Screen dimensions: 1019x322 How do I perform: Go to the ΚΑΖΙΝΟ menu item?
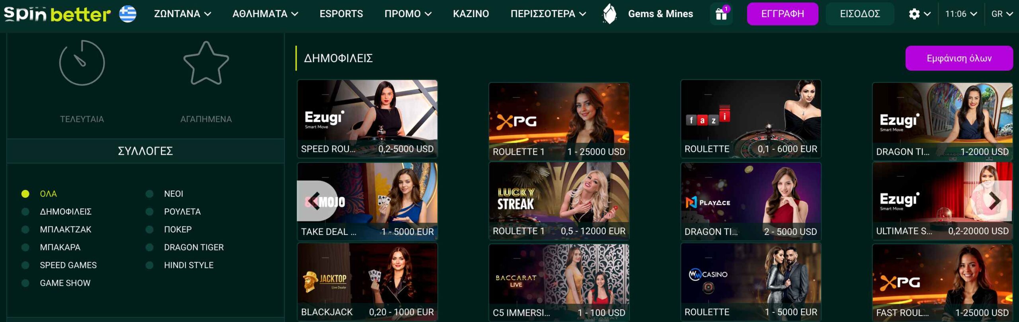(471, 14)
